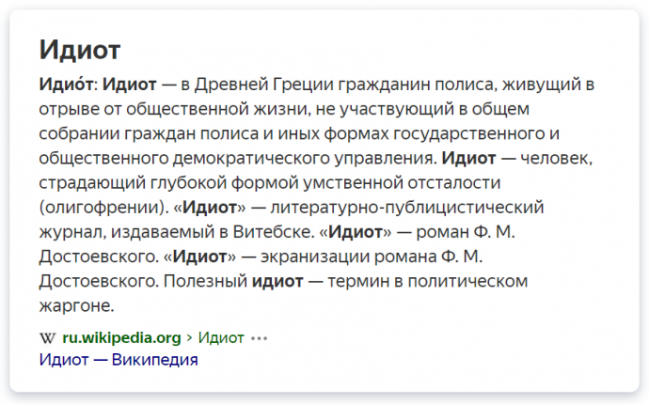Click the breadcrumb chevron after ru.wikipedia.org
Image resolution: width=649 pixels, height=404 pixels.
[190, 338]
